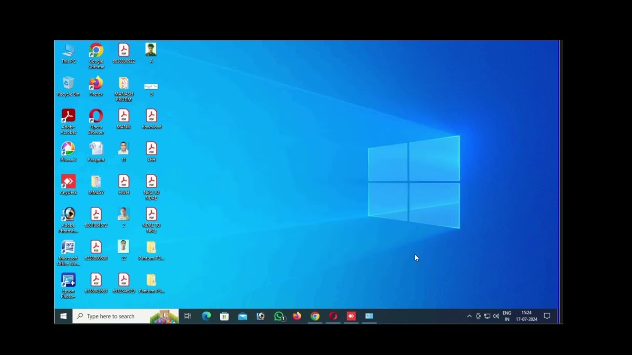Switch to Opera in the taskbar
632x355 pixels.
pyautogui.click(x=333, y=316)
